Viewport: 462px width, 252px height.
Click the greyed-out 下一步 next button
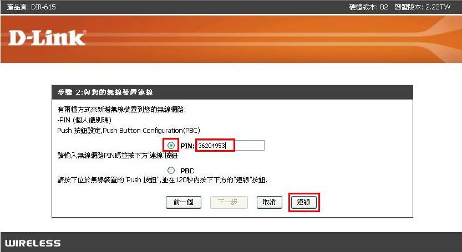pos(229,202)
